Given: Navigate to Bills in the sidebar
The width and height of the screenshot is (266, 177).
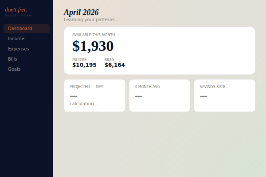Looking at the screenshot, I should [13, 59].
